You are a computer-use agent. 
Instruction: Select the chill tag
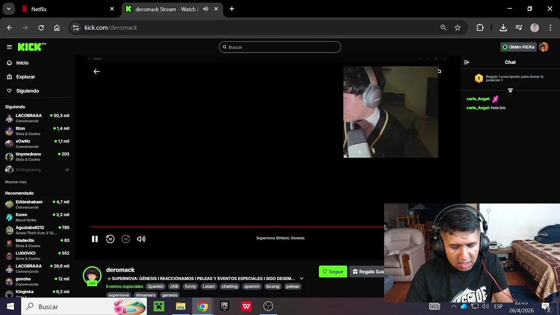(174, 287)
